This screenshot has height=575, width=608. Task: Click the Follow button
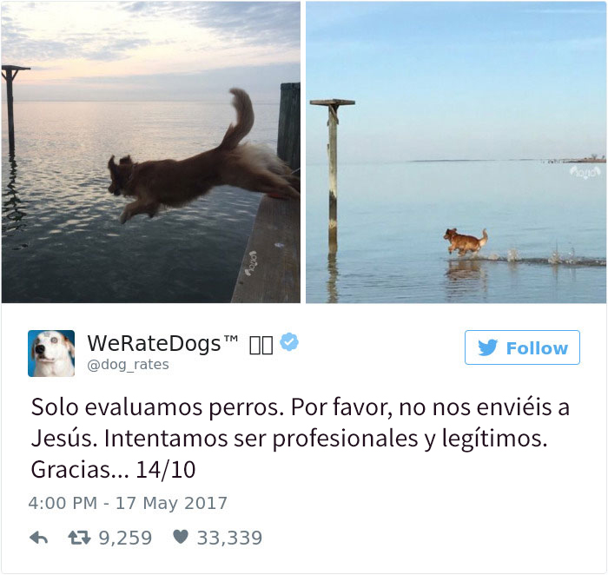(522, 347)
